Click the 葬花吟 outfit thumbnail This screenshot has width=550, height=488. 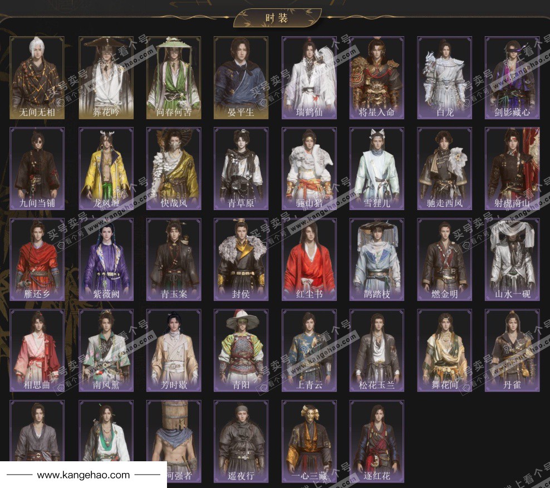tap(106, 77)
